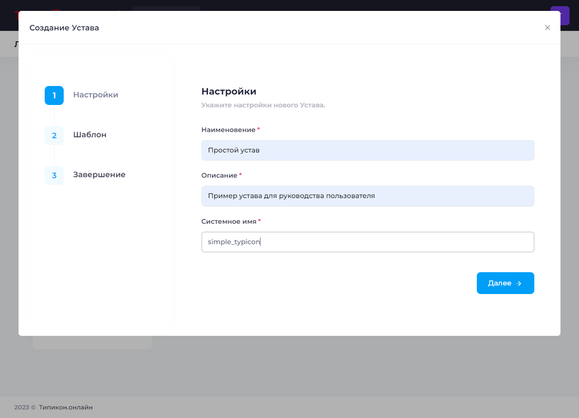This screenshot has height=418, width=579.
Task: Jump to the Завершение step
Action: (99, 174)
